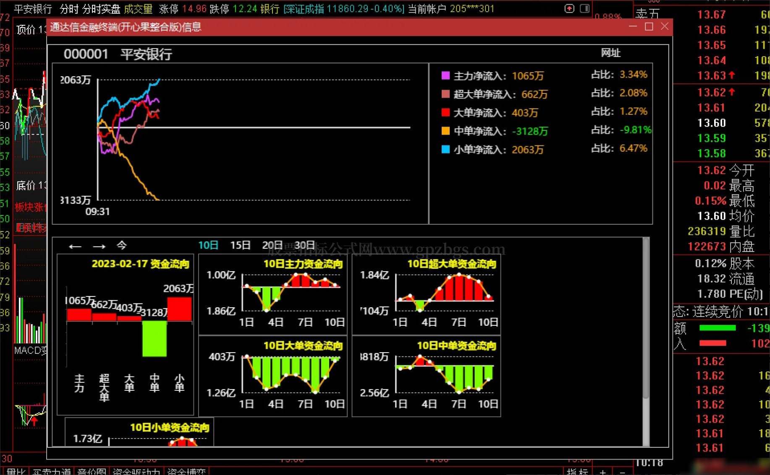Image resolution: width=770 pixels, height=475 pixels.
Task: Click the dialog's vertical scrollbar
Action: pos(646,319)
